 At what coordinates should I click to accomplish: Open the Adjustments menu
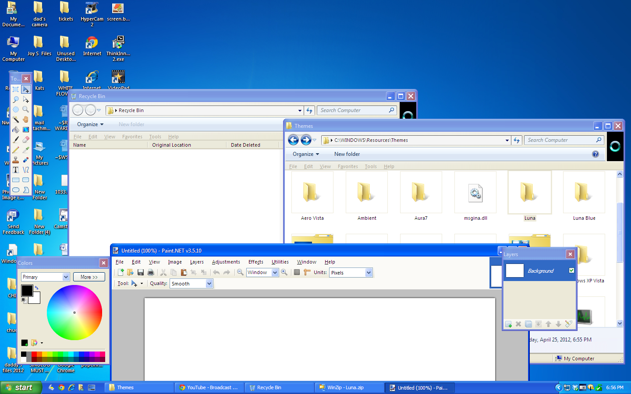coord(226,262)
